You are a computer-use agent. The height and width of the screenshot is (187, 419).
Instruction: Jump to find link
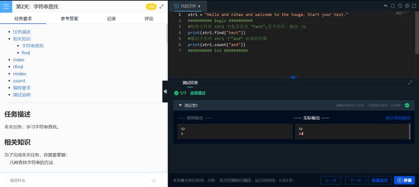(x=26, y=53)
